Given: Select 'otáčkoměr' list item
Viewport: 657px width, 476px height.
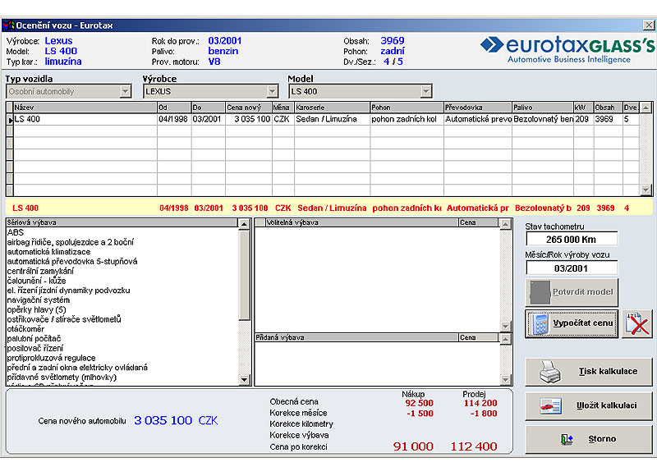Looking at the screenshot, I should point(25,328).
